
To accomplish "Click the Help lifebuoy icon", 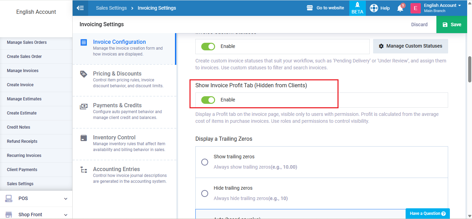I will click(374, 8).
